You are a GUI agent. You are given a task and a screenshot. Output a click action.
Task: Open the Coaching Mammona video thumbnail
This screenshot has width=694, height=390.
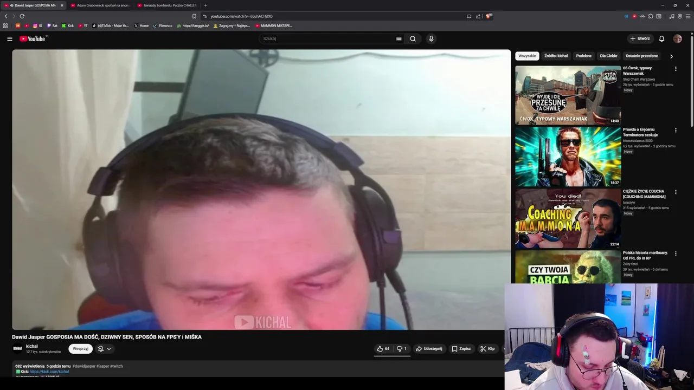click(568, 218)
